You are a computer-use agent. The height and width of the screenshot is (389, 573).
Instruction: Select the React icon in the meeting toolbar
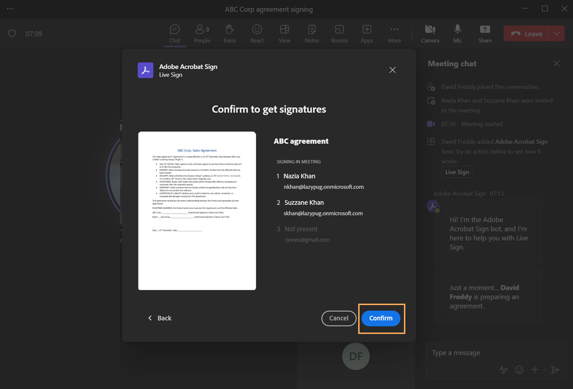pyautogui.click(x=257, y=33)
